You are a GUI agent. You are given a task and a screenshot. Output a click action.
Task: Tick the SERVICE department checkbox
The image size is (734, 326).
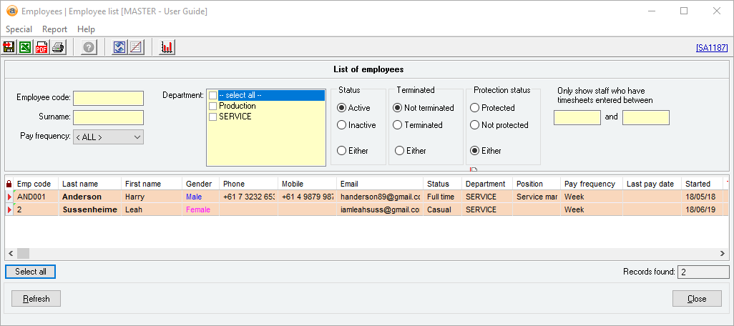(212, 117)
